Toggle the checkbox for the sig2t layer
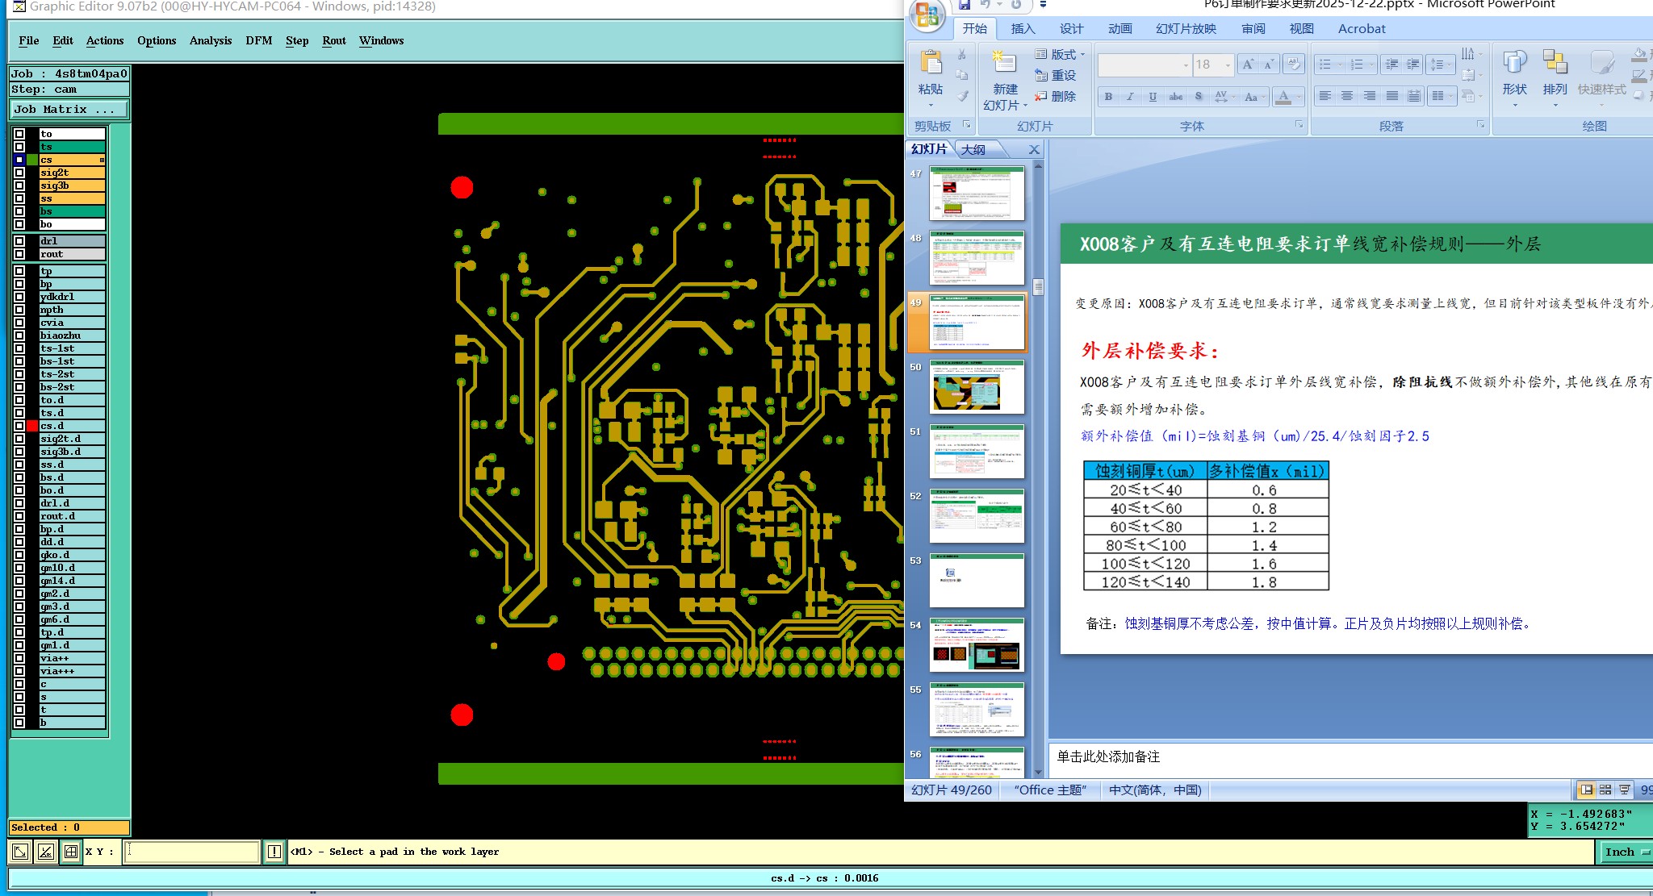The image size is (1653, 896). click(19, 173)
